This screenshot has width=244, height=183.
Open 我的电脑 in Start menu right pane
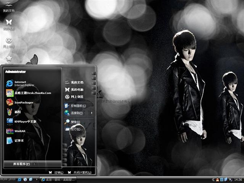point(74,90)
